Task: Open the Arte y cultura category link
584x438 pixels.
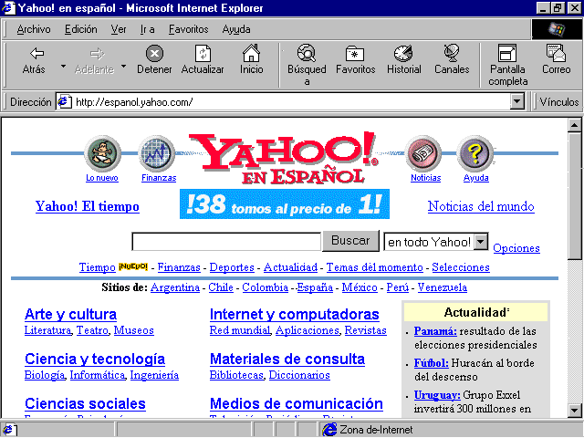Action: click(70, 314)
